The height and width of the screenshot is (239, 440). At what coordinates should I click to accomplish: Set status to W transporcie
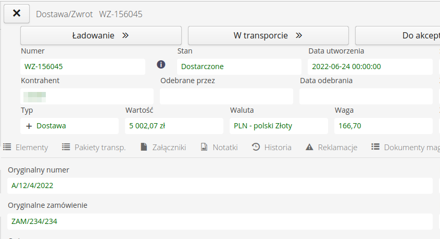[x=268, y=35]
